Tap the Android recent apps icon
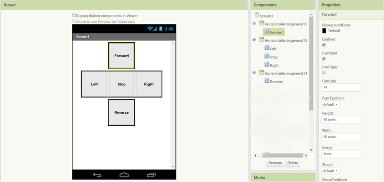384x182 pixels. [x=151, y=175]
